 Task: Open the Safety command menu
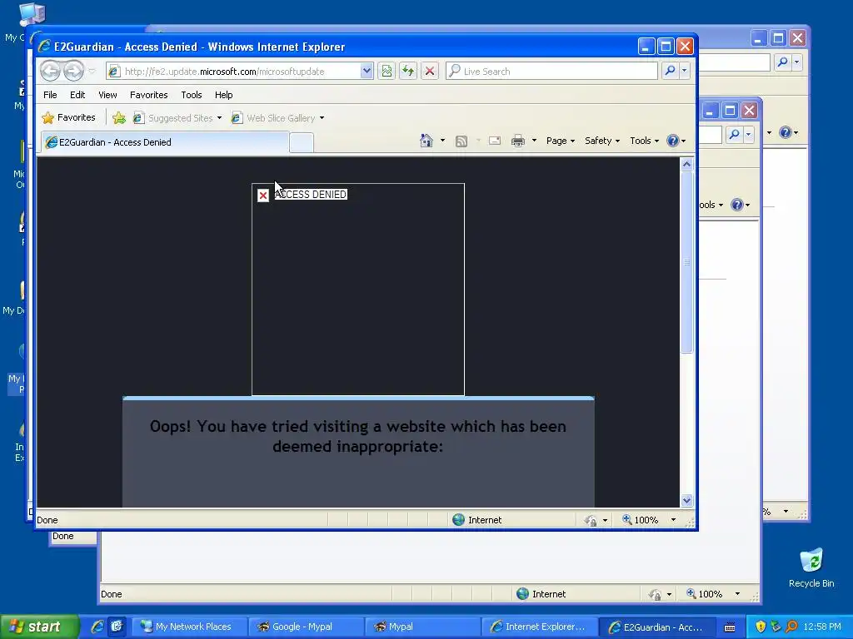[602, 141]
